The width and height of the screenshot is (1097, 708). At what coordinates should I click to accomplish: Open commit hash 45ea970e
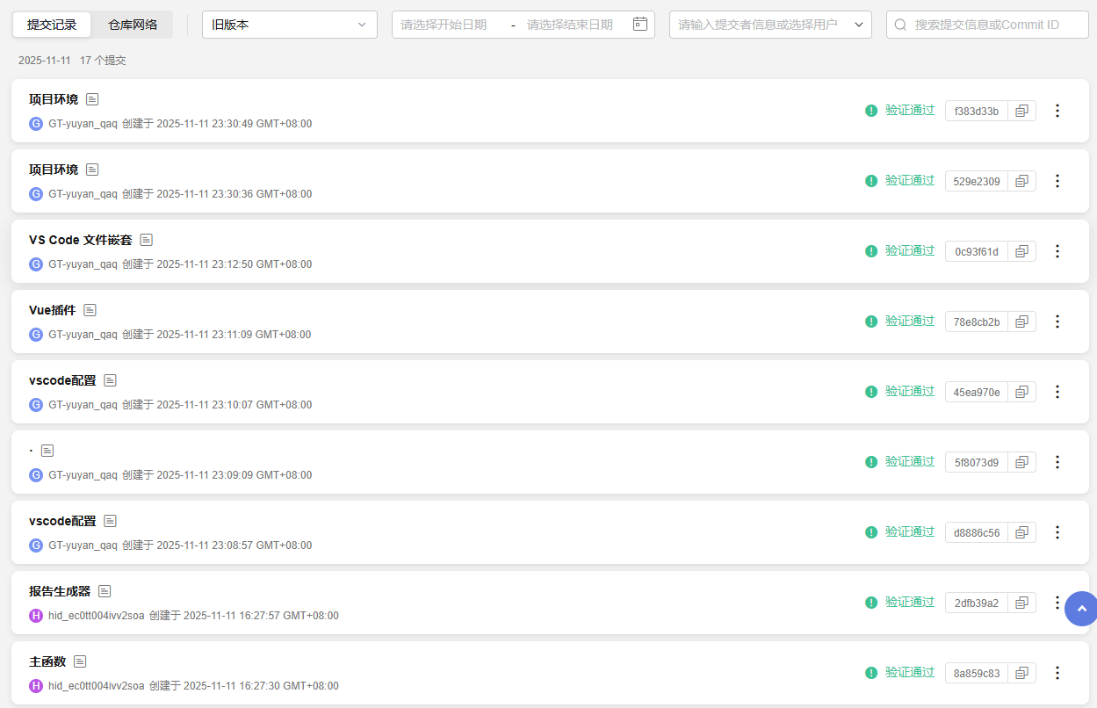977,392
